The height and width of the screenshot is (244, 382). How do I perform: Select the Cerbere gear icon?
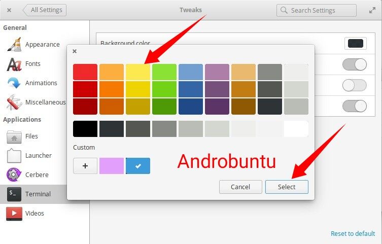coord(14,175)
